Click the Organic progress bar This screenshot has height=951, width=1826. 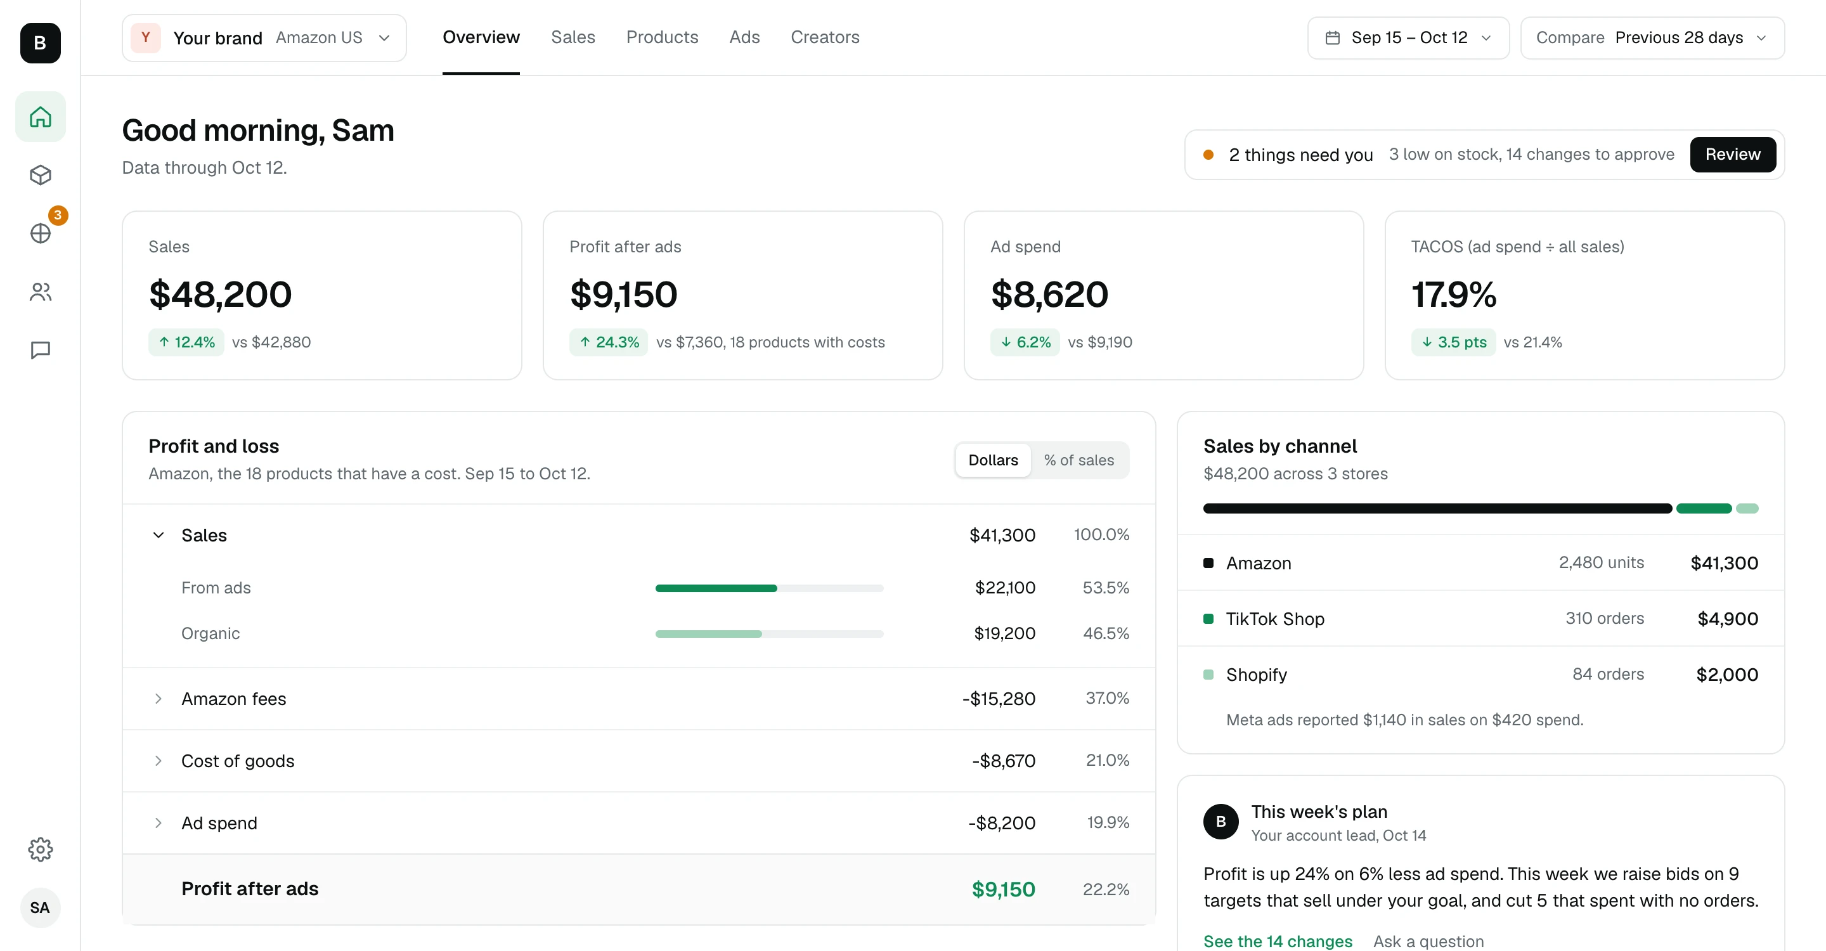769,633
